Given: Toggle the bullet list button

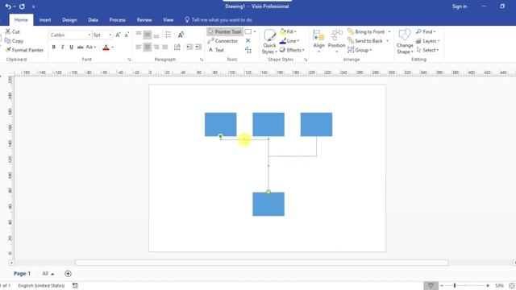Looking at the screenshot, I should pos(169,35).
